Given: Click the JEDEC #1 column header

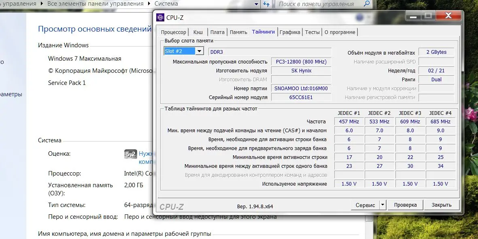Looking at the screenshot, I should (349, 113).
